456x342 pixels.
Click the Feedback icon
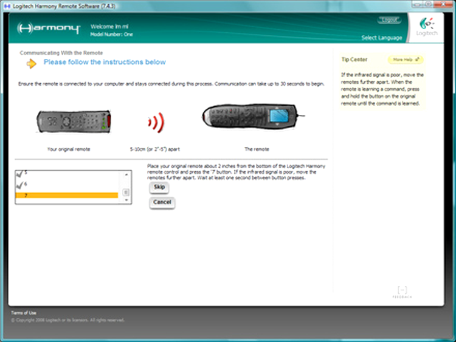point(402,292)
